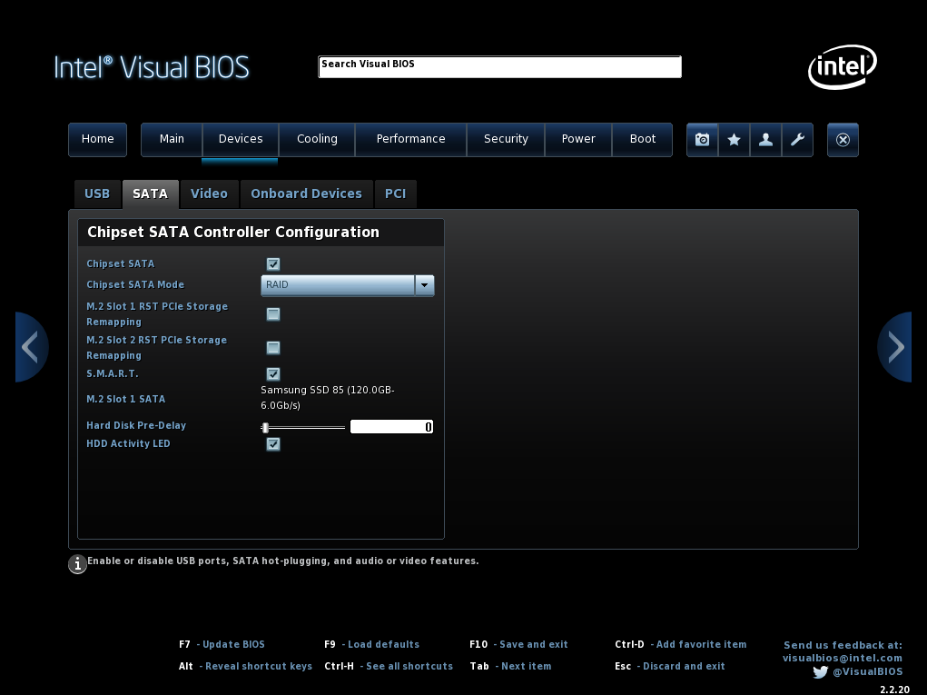Click the info icon beside help text
Image resolution: width=927 pixels, height=695 pixels.
(x=77, y=563)
